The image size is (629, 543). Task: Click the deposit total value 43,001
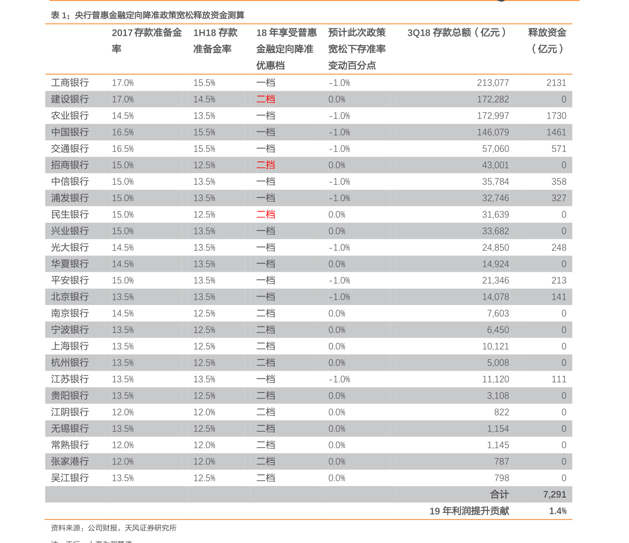pos(495,165)
